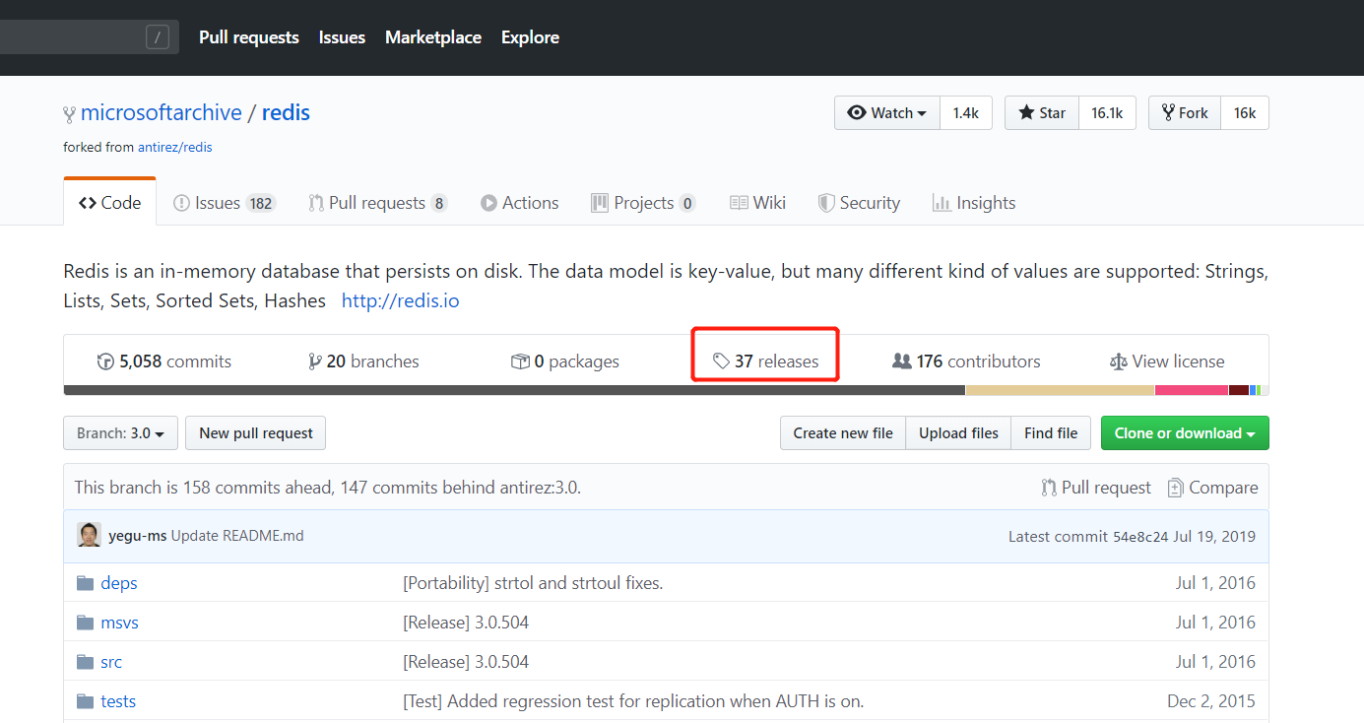Viewport: 1364px width, 723px height.
Task: Open Pull requests in top navigation
Action: pyautogui.click(x=248, y=37)
